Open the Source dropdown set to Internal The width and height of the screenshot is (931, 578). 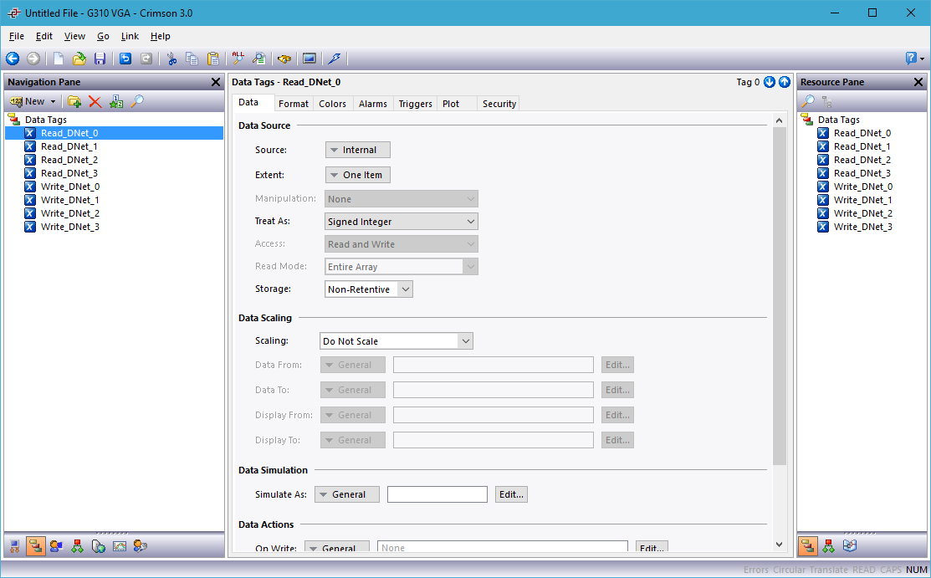click(357, 150)
